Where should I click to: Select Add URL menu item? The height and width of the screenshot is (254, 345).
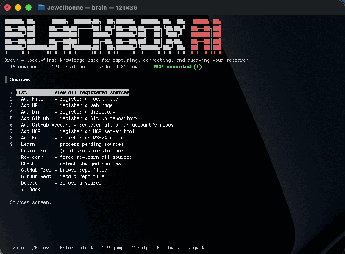click(x=67, y=105)
